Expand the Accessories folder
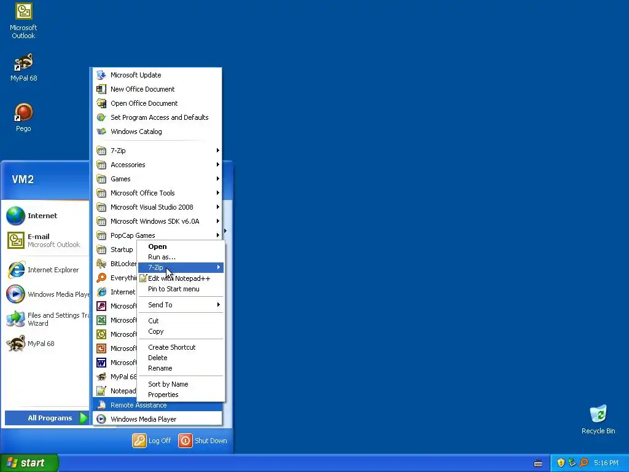The height and width of the screenshot is (472, 629). [x=157, y=165]
